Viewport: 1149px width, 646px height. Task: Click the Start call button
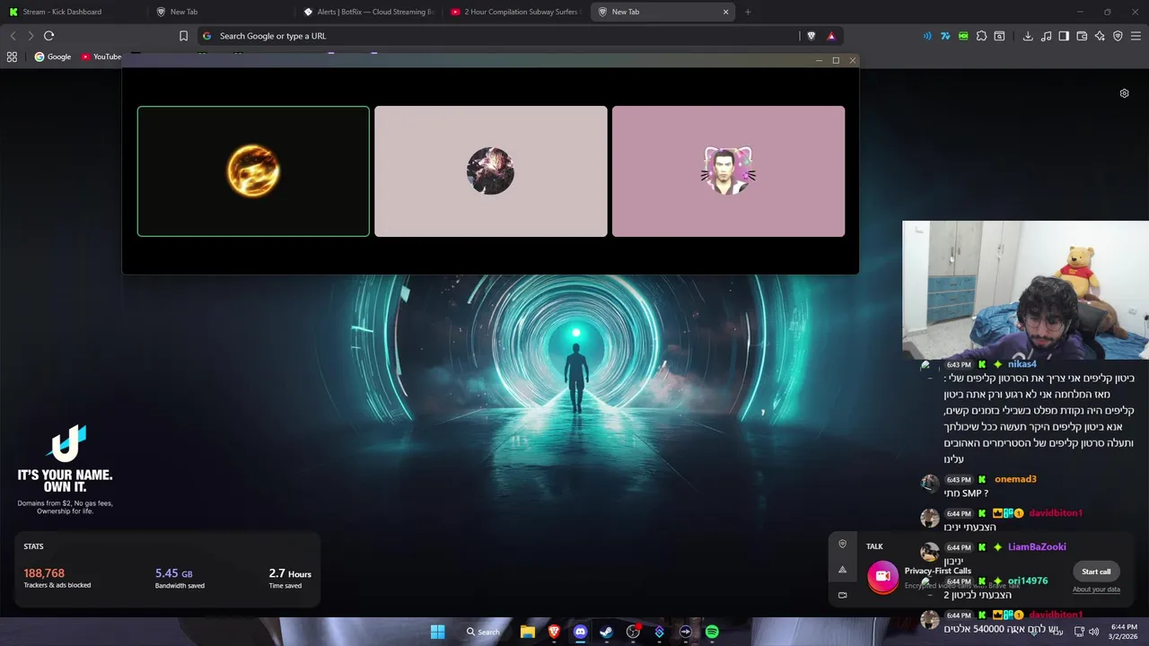click(1096, 572)
